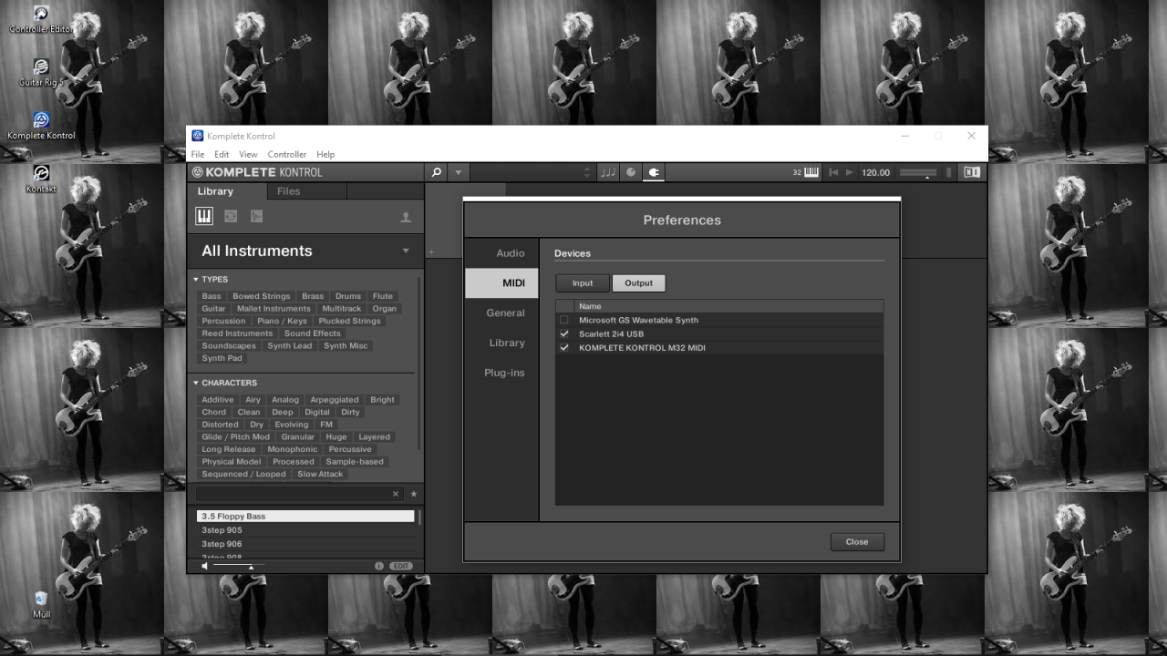Filter by Distorted character tag
This screenshot has width=1167, height=656.
pyautogui.click(x=220, y=425)
